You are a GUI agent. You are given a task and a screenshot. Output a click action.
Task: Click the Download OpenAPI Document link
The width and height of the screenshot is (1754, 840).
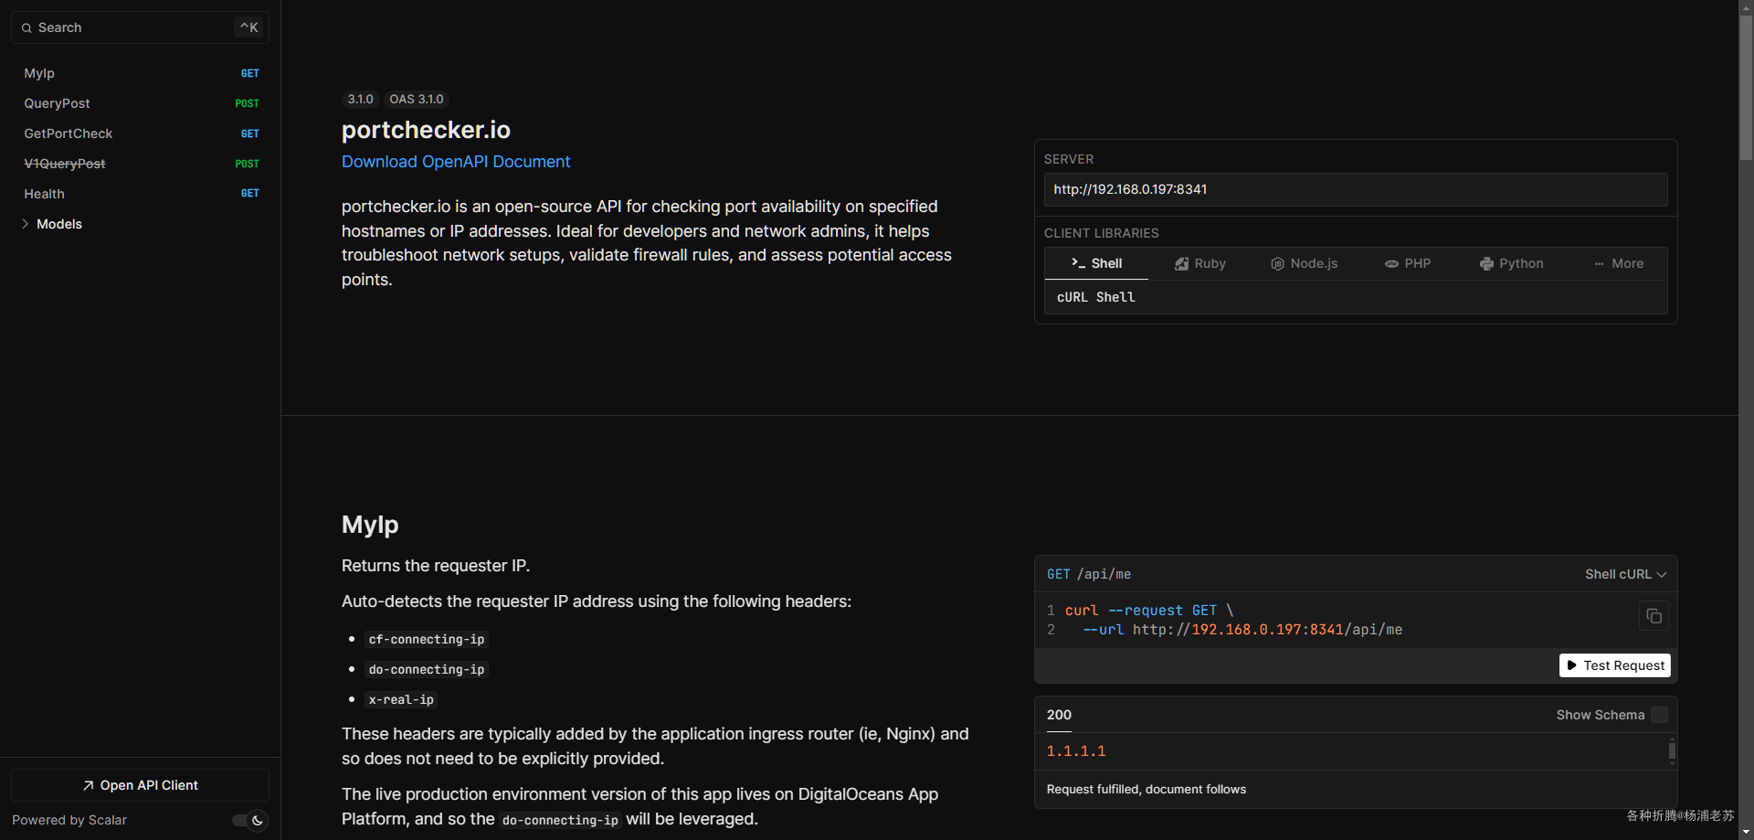(456, 162)
